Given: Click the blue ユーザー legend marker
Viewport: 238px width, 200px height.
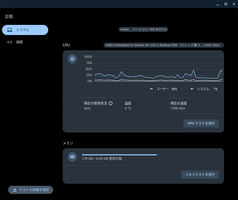Looking at the screenshot, I should (x=151, y=89).
